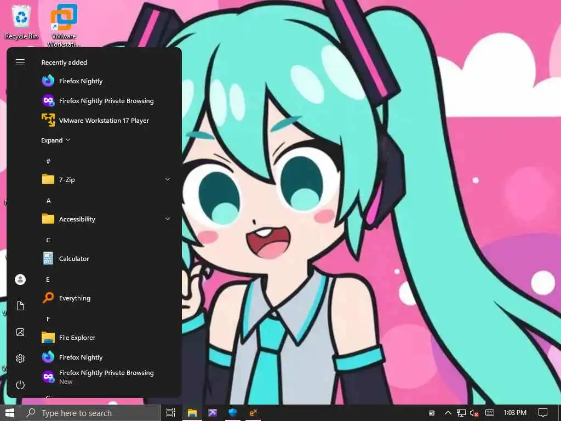Screen dimensions: 561x421
Task: Click the small tray icon left of the hidden icons chevron
Action: (x=432, y=413)
